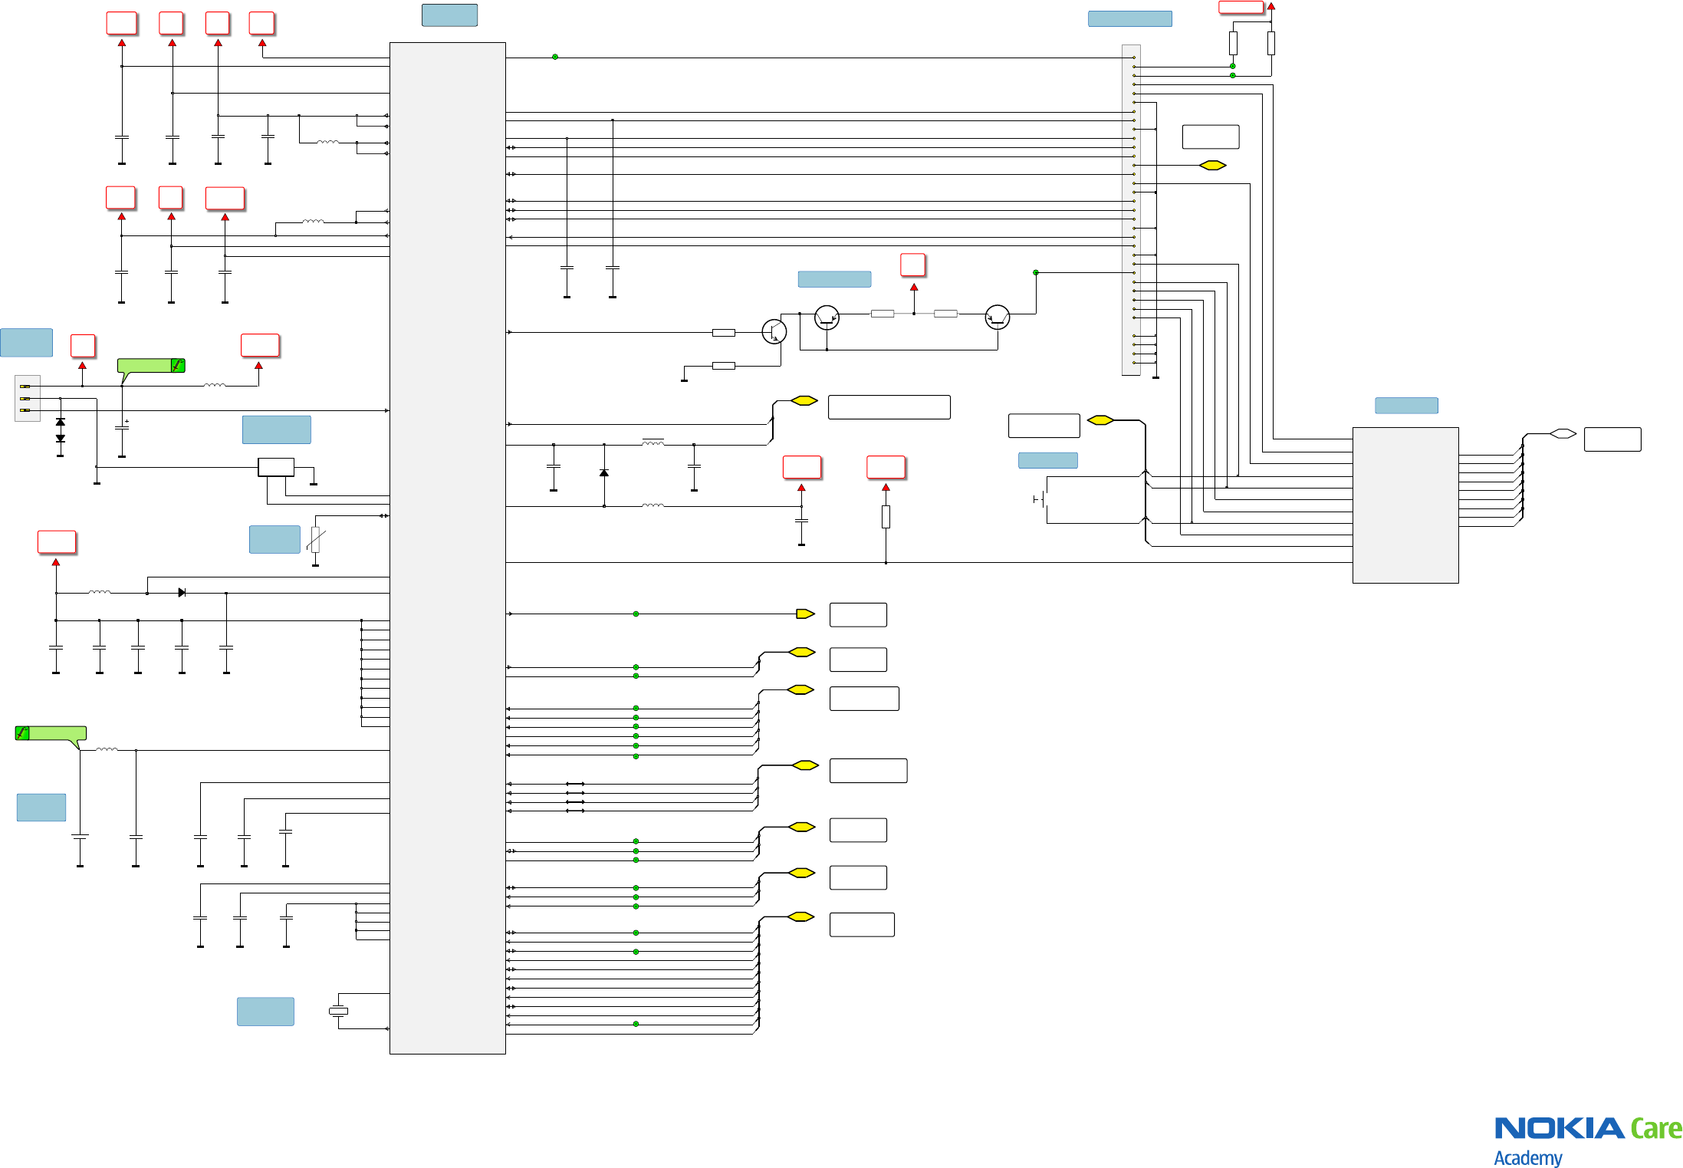Select the crystal oscillator symbol near bottom
The image size is (1683, 1168).
[x=338, y=1011]
